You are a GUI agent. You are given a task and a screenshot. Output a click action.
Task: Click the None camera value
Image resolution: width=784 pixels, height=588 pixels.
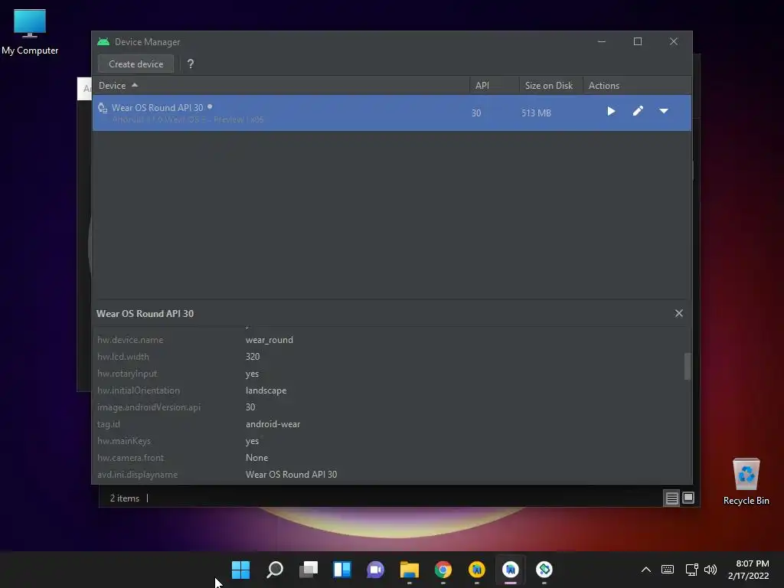(257, 458)
